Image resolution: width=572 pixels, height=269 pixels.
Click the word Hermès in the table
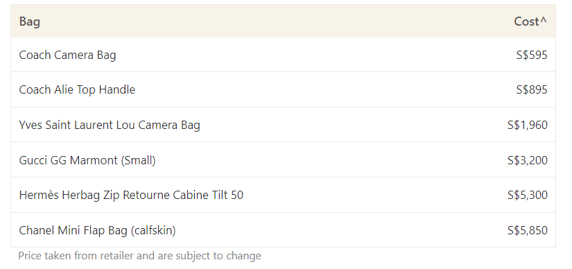tap(39, 195)
